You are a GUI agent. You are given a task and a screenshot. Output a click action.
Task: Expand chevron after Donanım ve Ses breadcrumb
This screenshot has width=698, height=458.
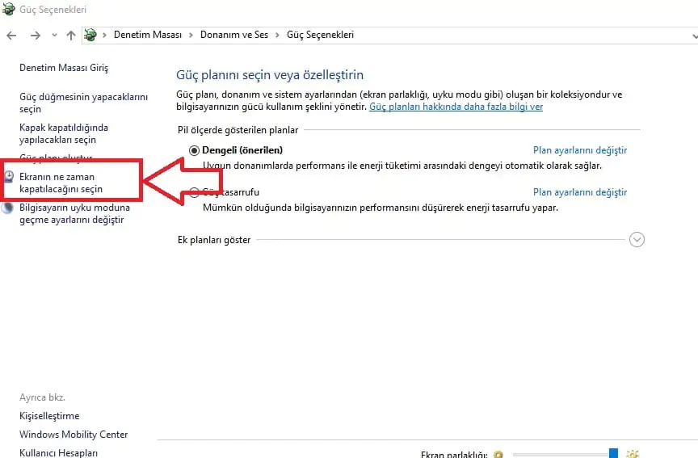(x=277, y=36)
